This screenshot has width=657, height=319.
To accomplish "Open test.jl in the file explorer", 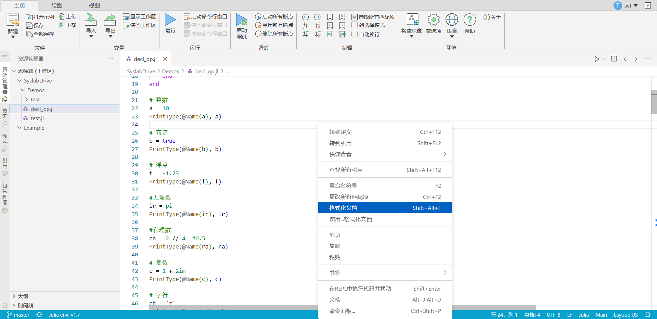I will pyautogui.click(x=37, y=118).
